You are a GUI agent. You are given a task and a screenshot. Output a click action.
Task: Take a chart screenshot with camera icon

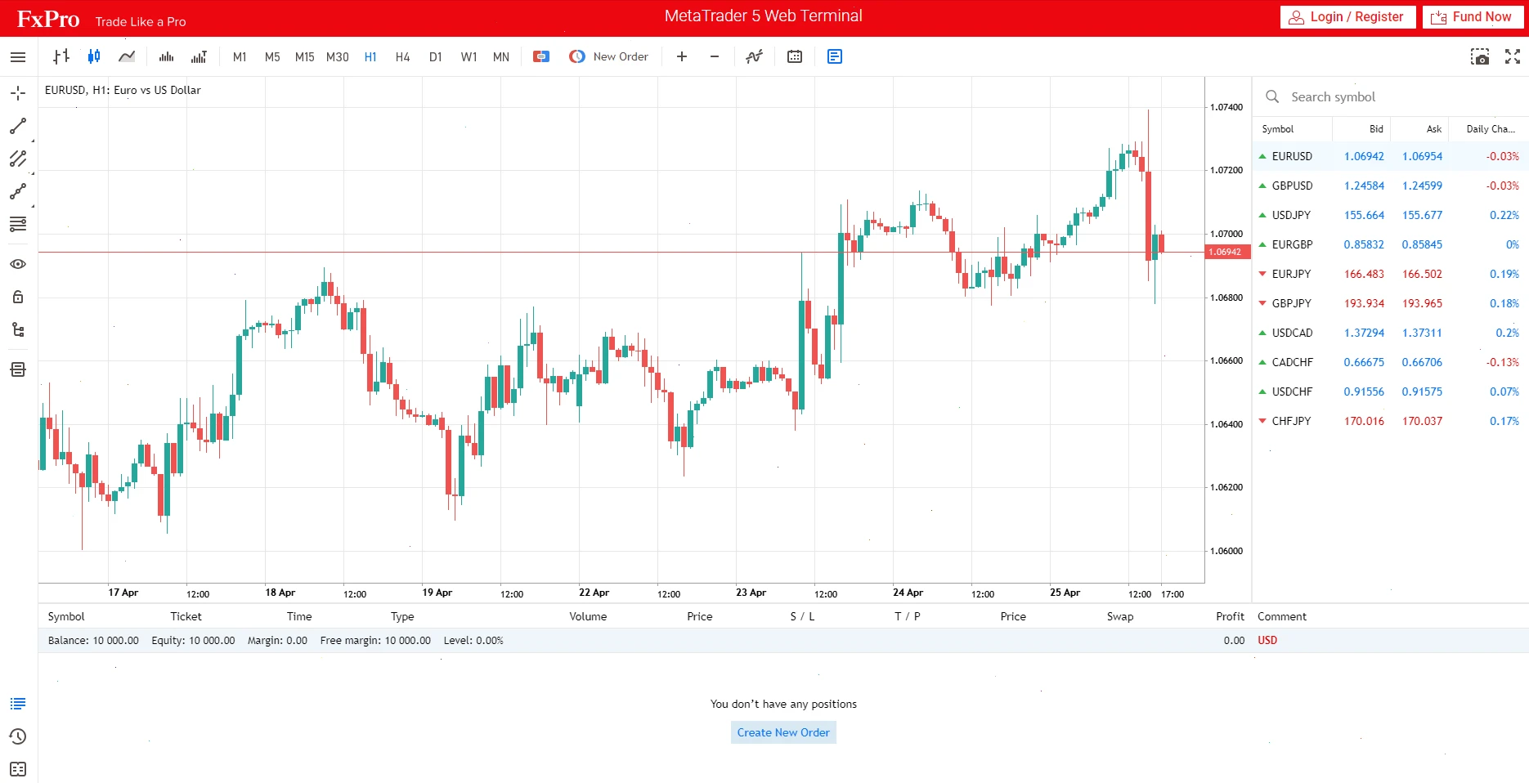point(1481,56)
